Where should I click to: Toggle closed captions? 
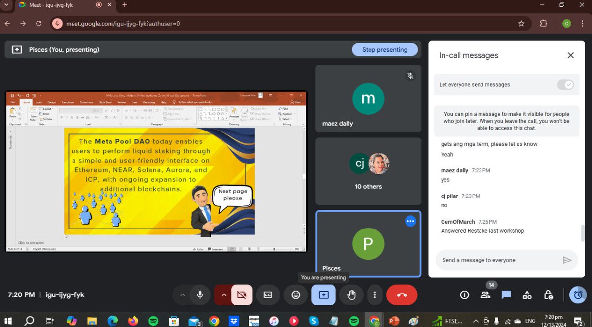tap(268, 295)
